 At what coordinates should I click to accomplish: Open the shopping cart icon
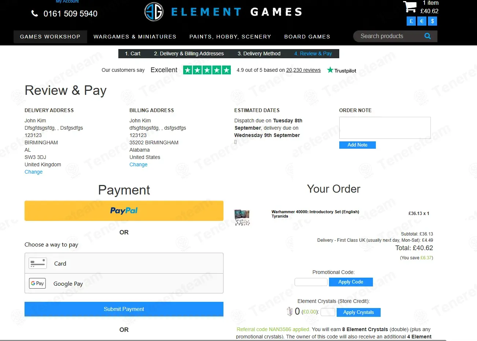[x=410, y=7]
